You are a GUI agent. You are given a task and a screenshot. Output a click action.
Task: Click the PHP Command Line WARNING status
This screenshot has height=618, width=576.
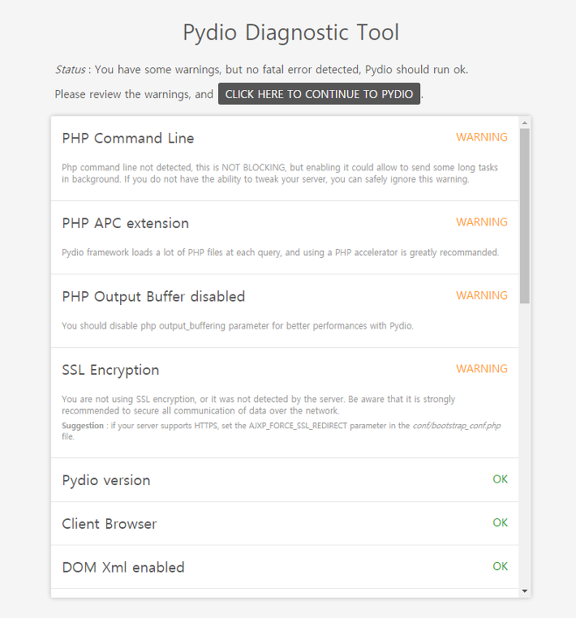[x=482, y=137]
